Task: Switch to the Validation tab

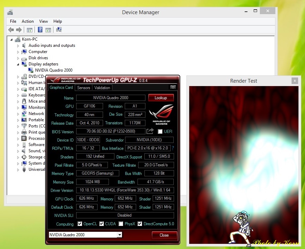Action: [x=102, y=88]
